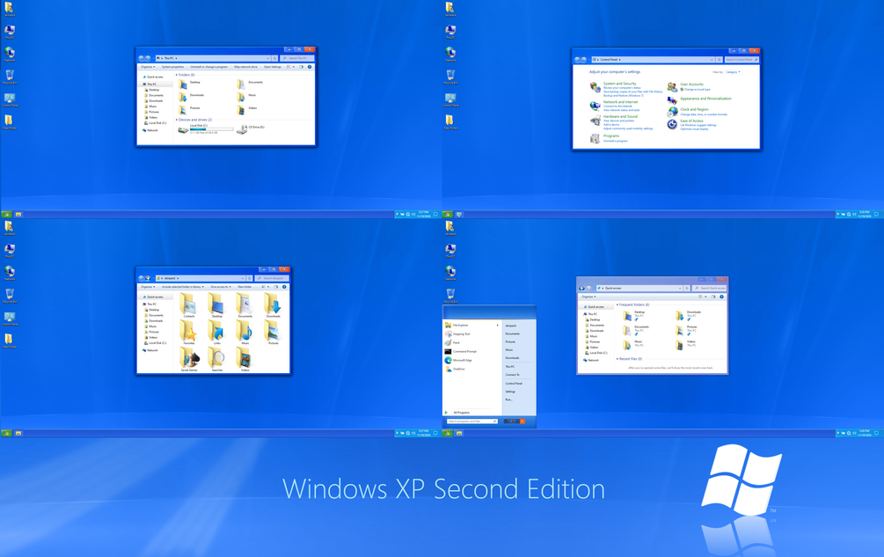Collapse the Recent files (0) group
Screen dimensions: 884x557
[629, 358]
